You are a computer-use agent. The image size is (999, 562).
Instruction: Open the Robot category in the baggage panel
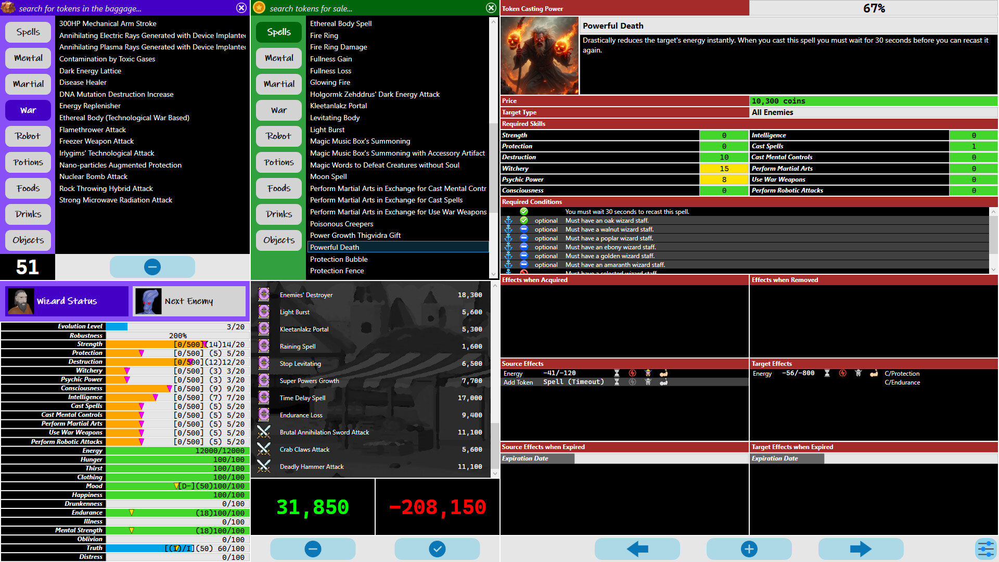click(x=28, y=136)
